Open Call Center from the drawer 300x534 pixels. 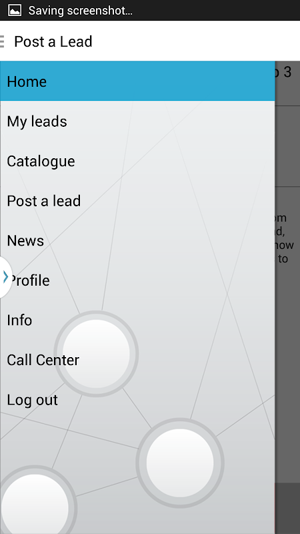click(x=137, y=360)
